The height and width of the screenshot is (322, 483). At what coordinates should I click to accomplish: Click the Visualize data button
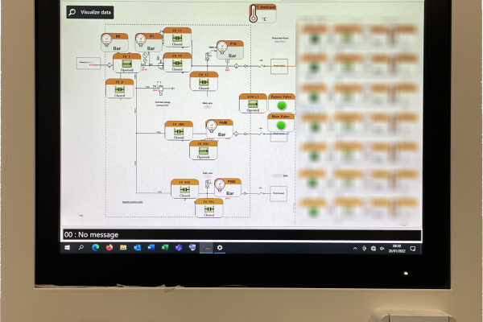tap(90, 12)
